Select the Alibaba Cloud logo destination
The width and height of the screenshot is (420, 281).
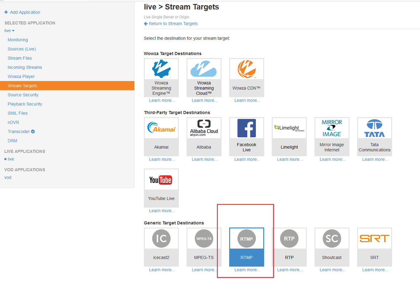click(204, 128)
